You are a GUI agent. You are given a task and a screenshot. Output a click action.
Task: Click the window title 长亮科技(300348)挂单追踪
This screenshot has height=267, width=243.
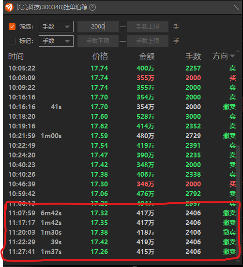pos(52,7)
